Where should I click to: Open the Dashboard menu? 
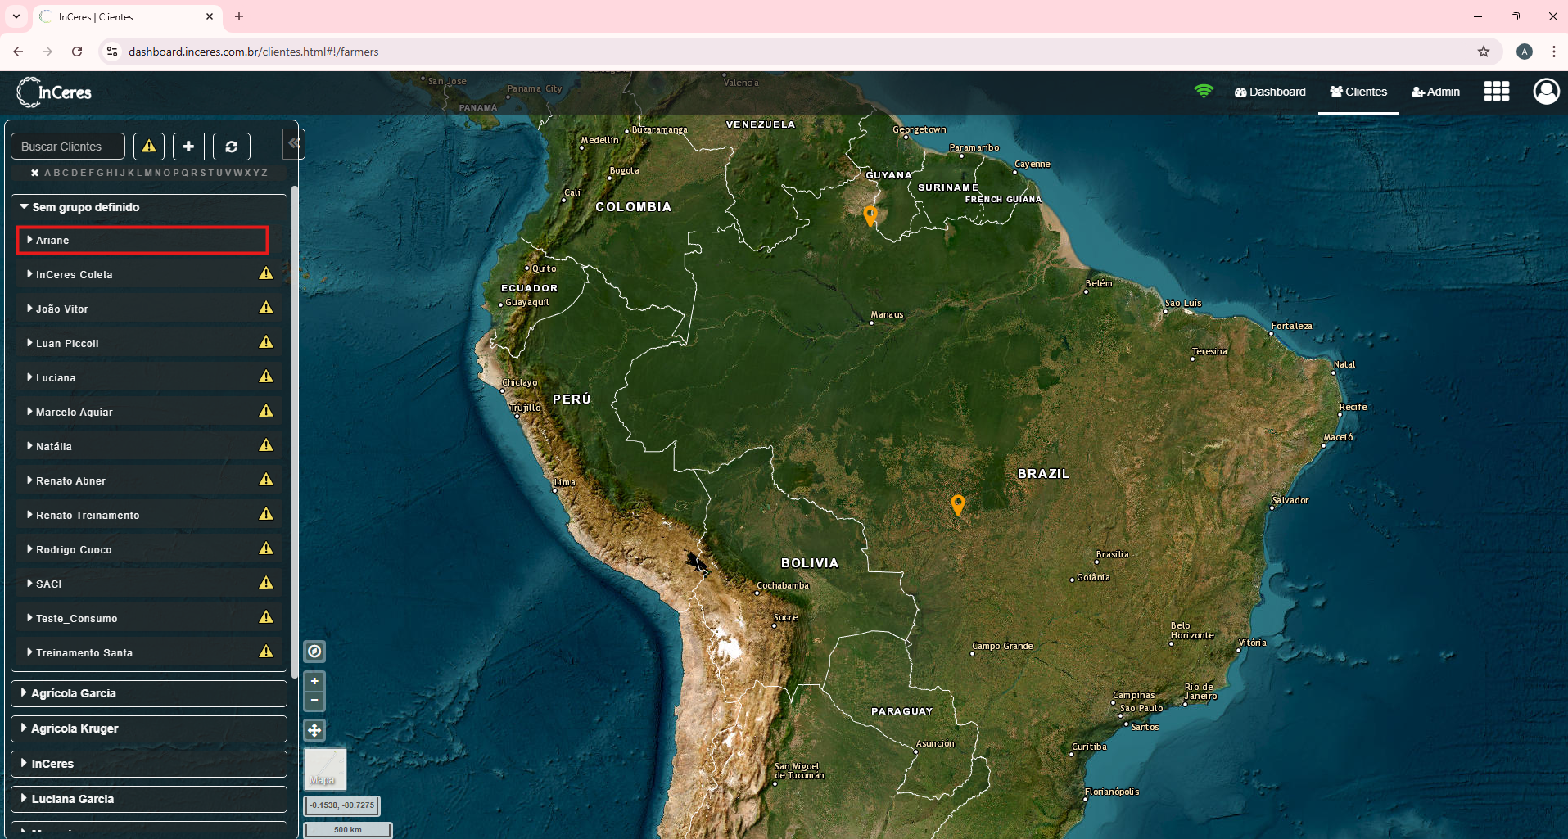(1270, 92)
